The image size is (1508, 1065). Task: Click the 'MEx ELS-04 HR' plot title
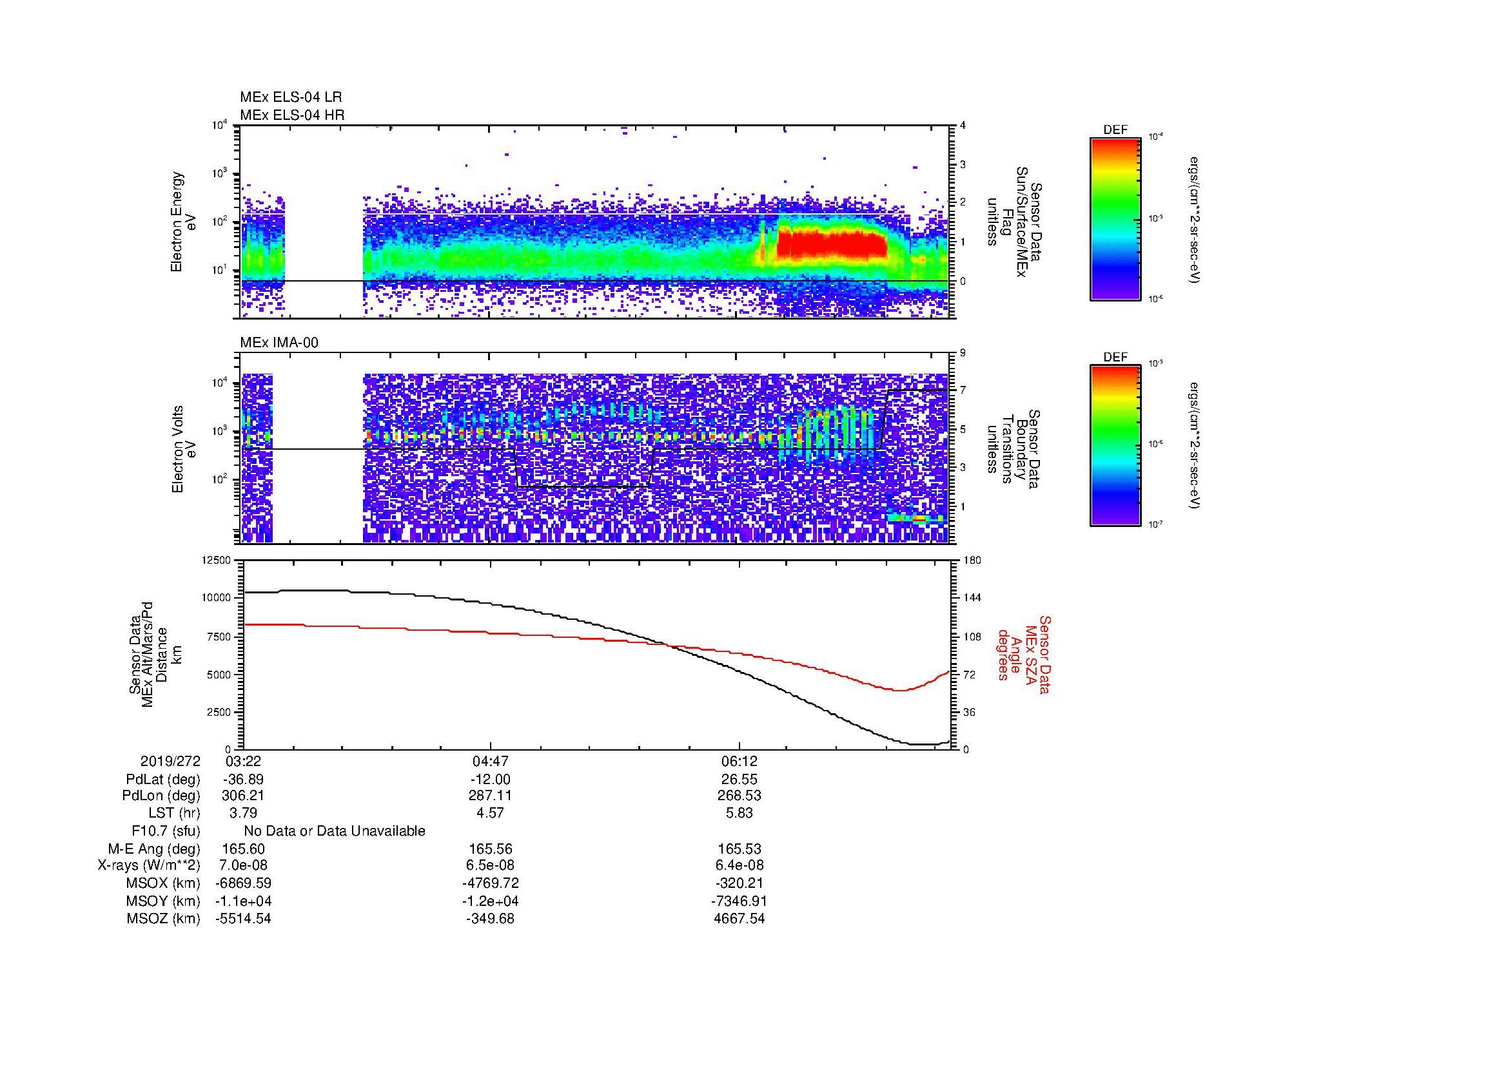point(292,115)
